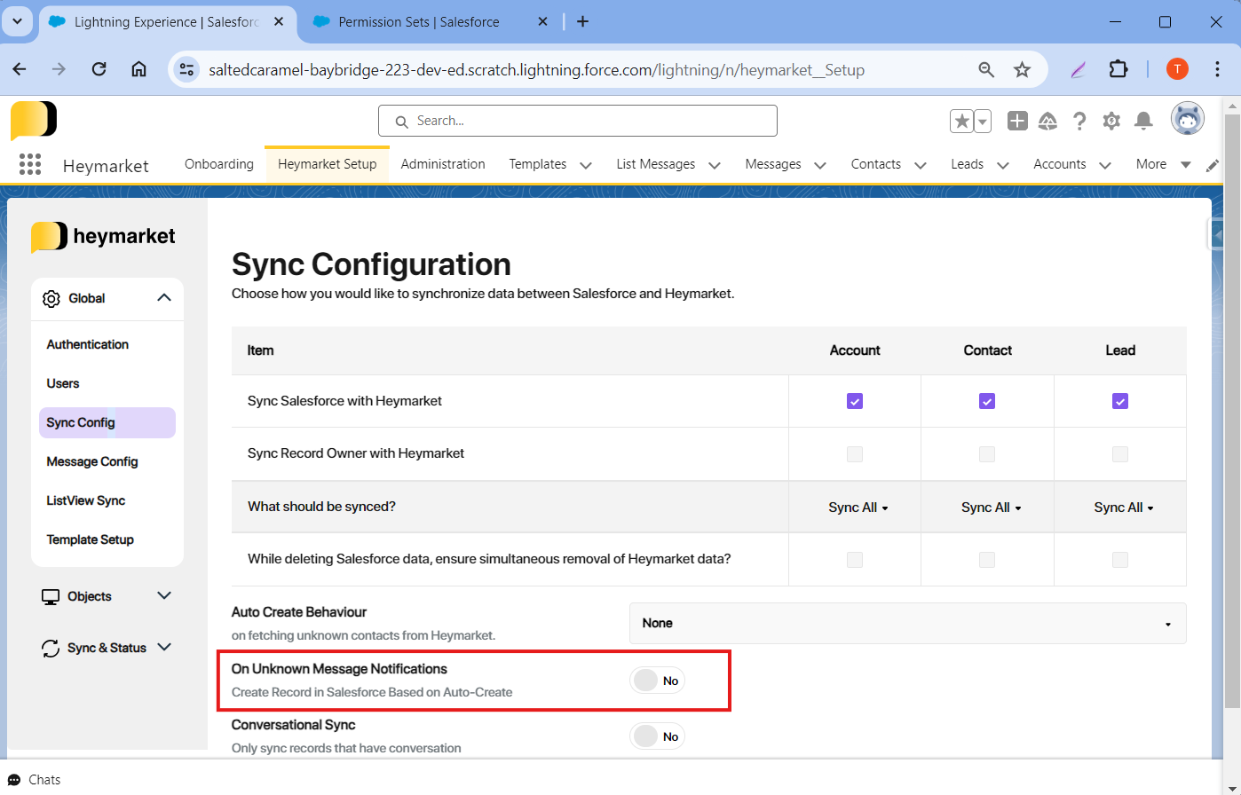The width and height of the screenshot is (1241, 795).
Task: Open the Favorites star icon
Action: [961, 121]
